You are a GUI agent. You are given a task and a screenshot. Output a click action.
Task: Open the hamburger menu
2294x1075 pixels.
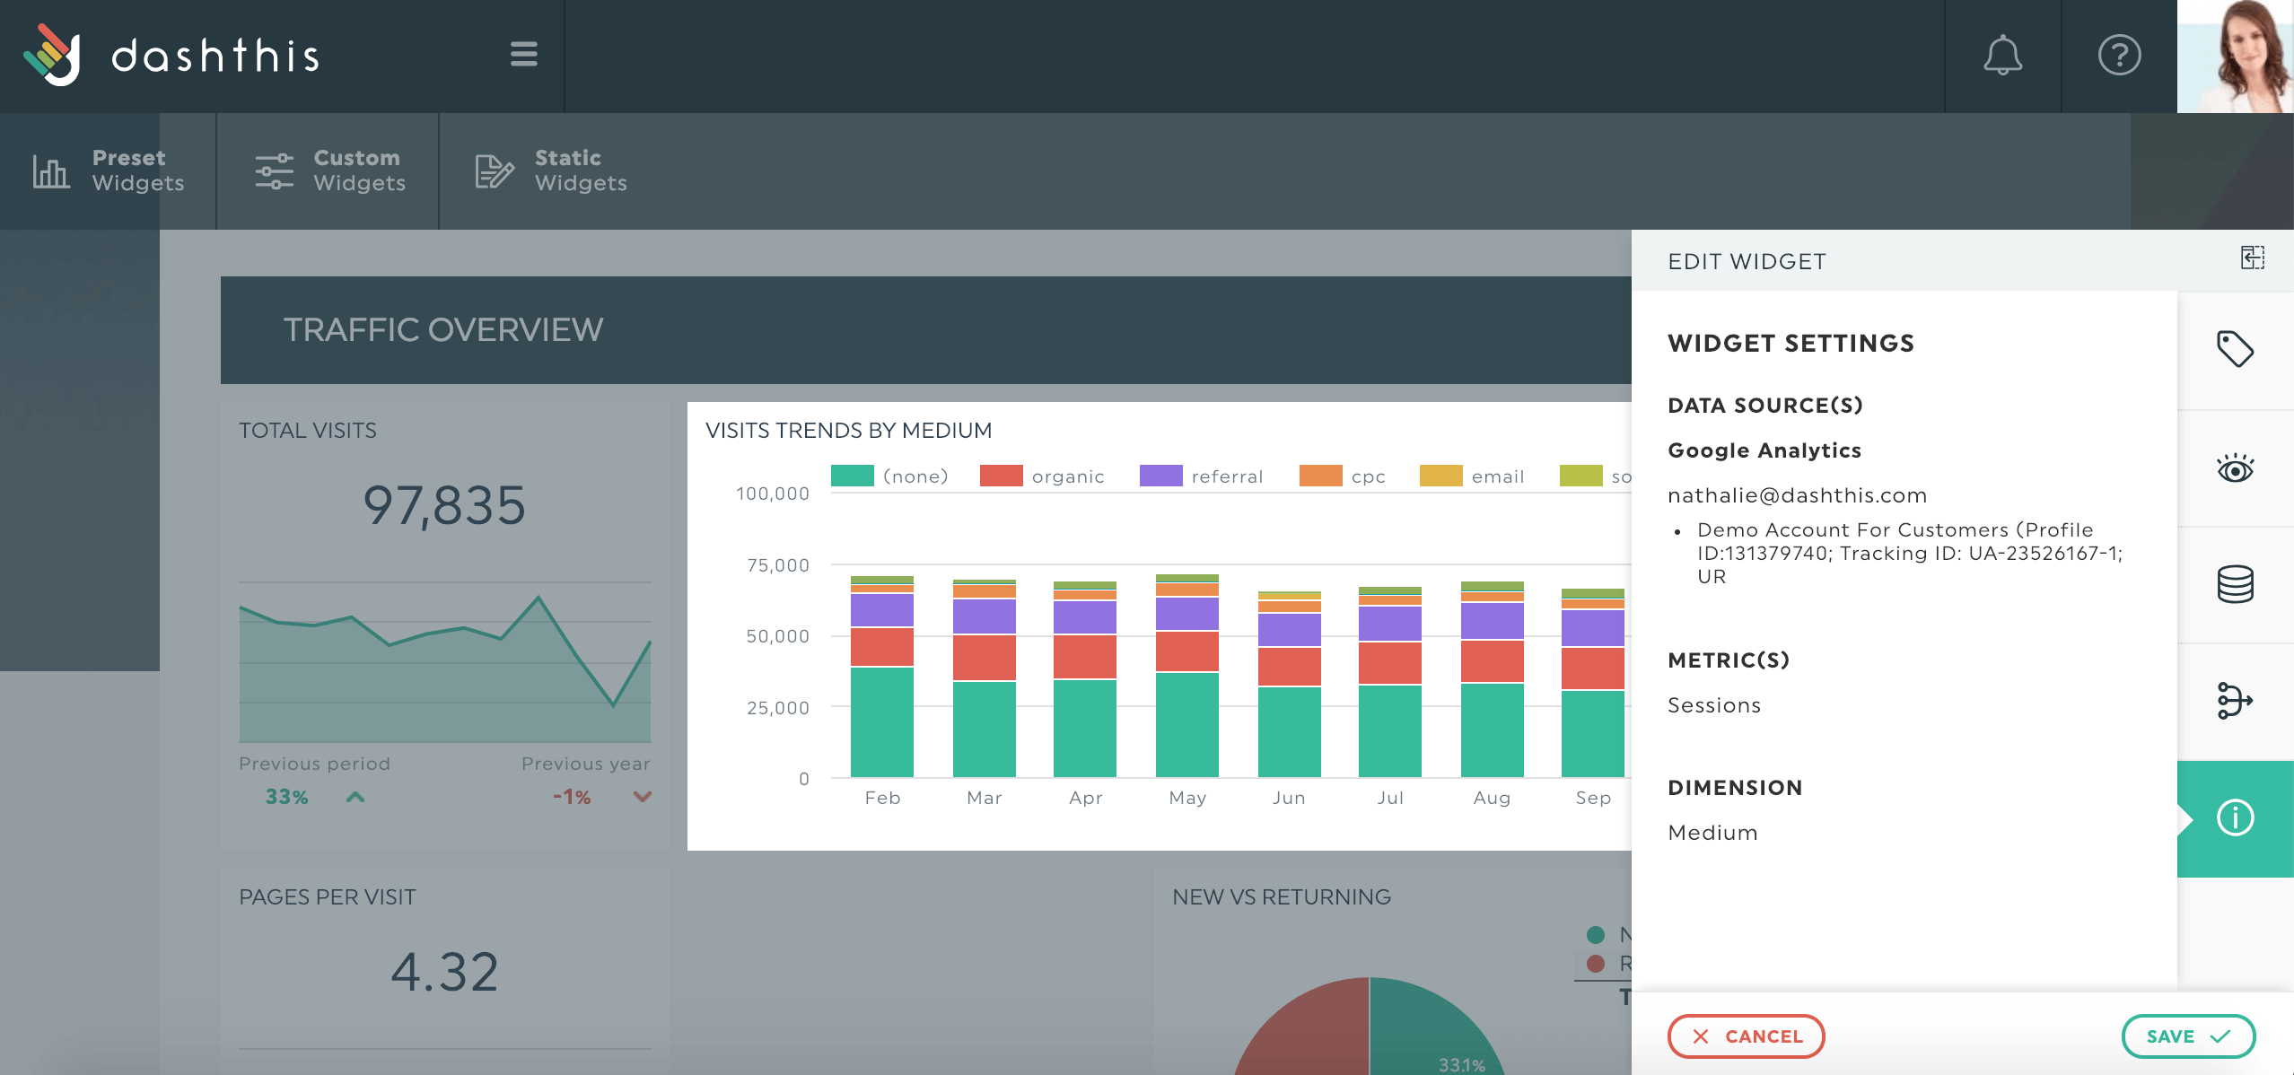point(524,55)
